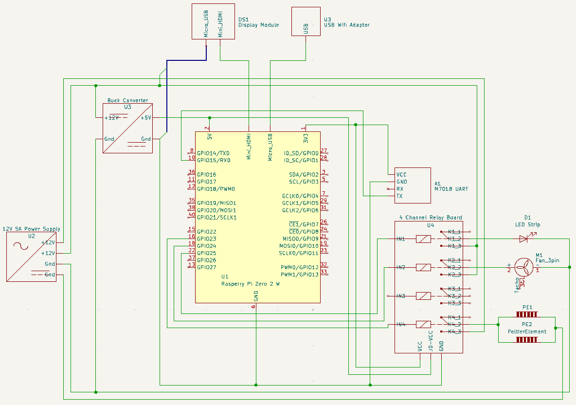Click the SDA/GPIO2 pin label
This screenshot has width=576, height=405.
pos(304,175)
